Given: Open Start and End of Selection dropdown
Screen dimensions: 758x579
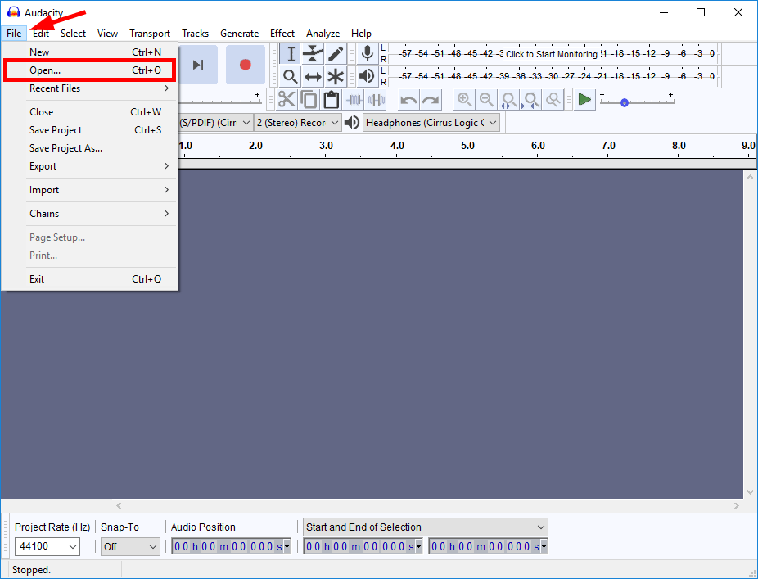Looking at the screenshot, I should point(426,527).
